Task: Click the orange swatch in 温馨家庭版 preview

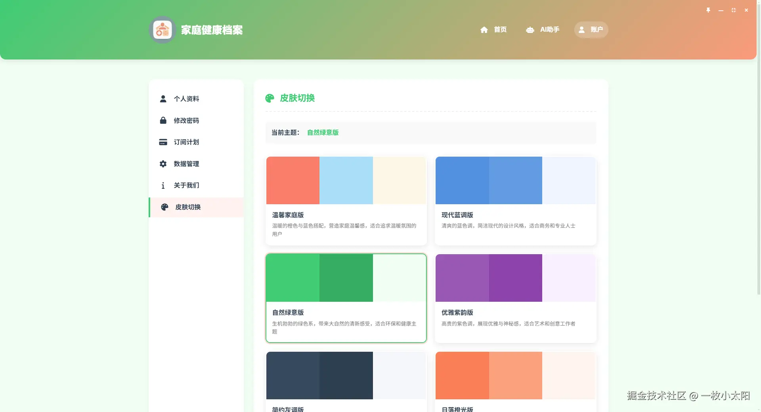Action: [293, 180]
